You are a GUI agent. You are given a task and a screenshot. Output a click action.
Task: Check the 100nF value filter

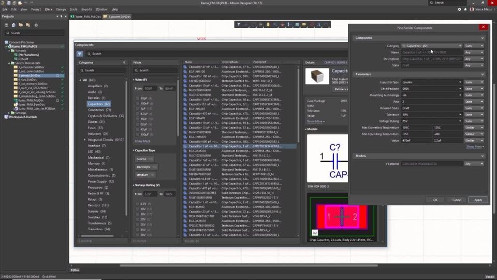(137, 104)
